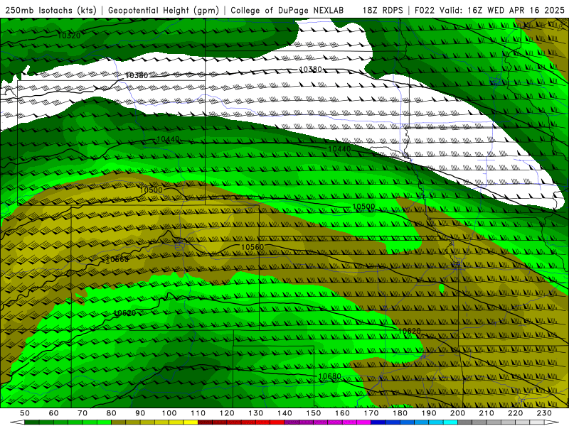Click the western 10380 contour label
This screenshot has height=426, width=569.
click(x=137, y=75)
